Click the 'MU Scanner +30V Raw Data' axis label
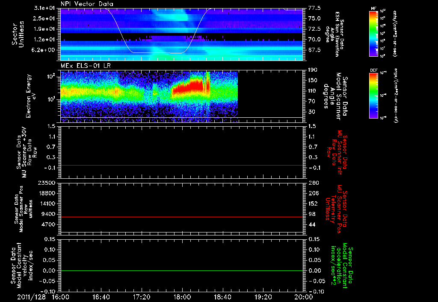The width and height of the screenshot is (438, 302). click(27, 152)
